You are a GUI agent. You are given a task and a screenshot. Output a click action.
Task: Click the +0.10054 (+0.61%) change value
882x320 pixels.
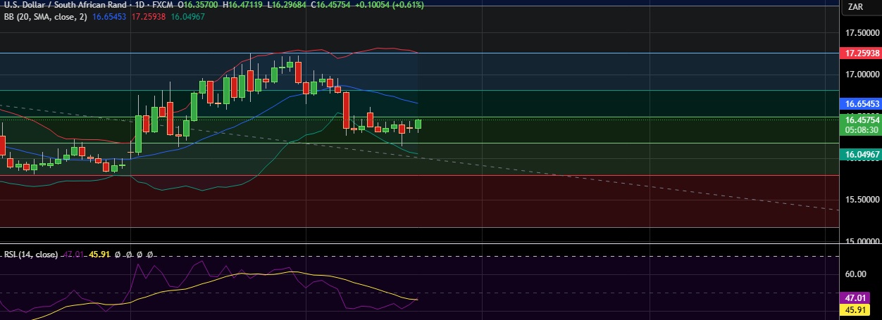click(x=389, y=5)
